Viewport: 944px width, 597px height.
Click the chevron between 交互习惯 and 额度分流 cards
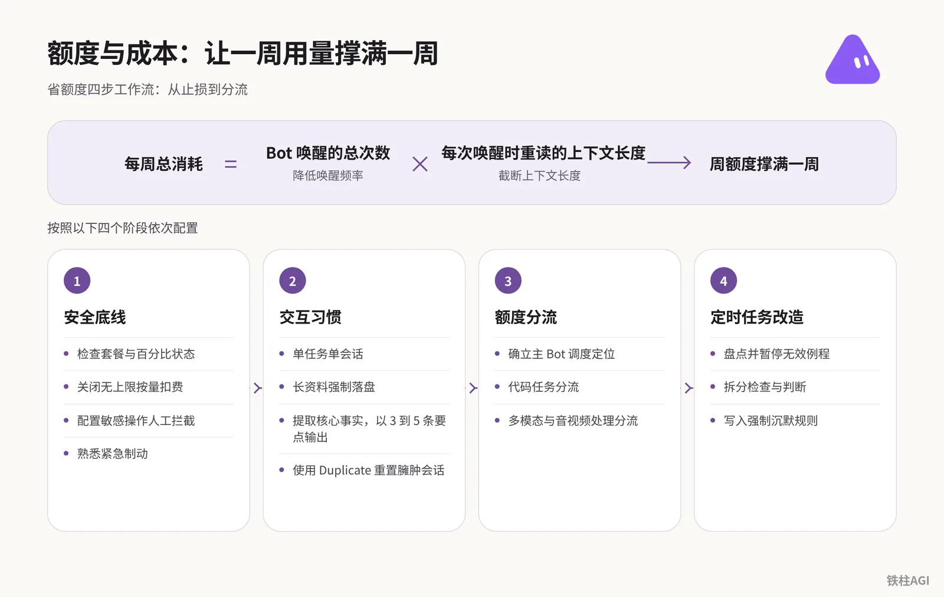coord(473,388)
